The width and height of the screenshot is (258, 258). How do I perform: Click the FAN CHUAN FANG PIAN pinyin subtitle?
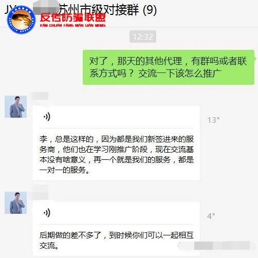pos(73,25)
